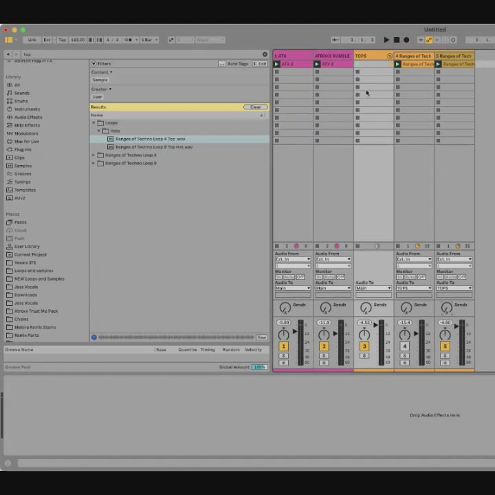This screenshot has width=495, height=495.
Task: Clear the browser search field with the X icon
Action: click(265, 54)
